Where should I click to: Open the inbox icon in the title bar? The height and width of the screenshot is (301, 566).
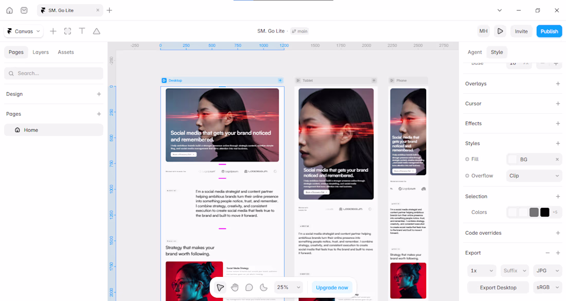coord(24,10)
